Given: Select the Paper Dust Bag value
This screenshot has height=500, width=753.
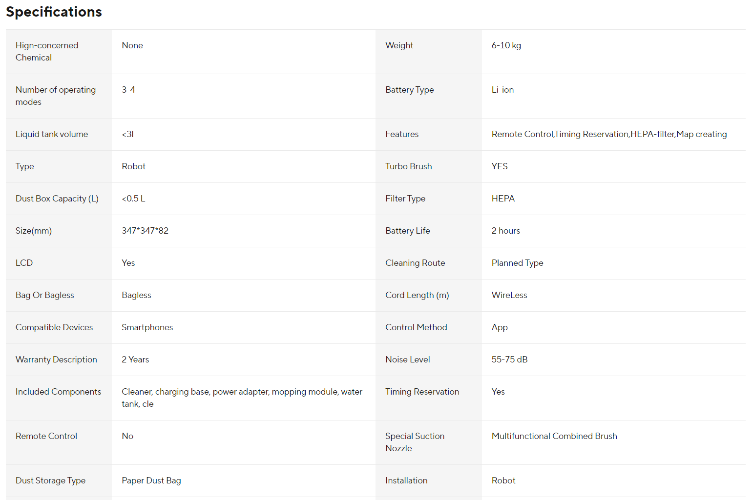Looking at the screenshot, I should (151, 480).
